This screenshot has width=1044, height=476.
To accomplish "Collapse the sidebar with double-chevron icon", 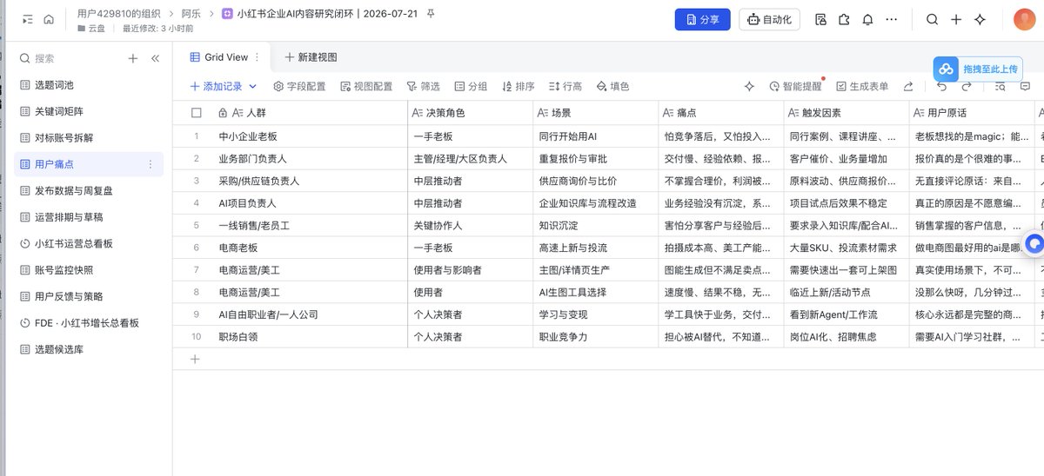I will pos(155,58).
